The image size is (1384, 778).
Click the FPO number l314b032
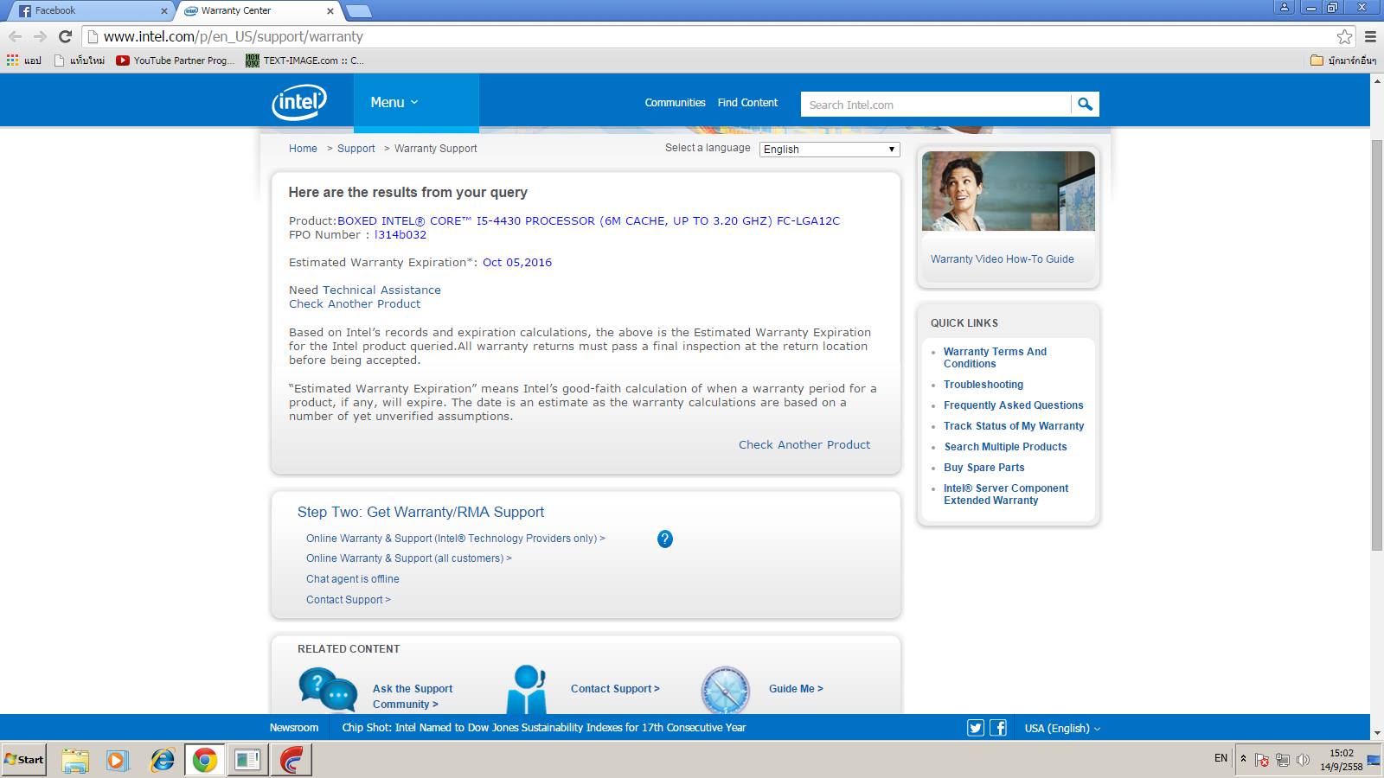(x=400, y=235)
